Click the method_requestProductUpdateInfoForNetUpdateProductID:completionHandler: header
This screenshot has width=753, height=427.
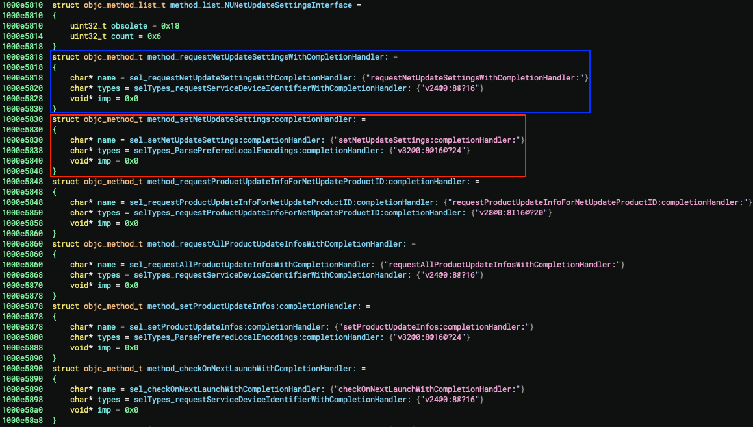pos(311,182)
